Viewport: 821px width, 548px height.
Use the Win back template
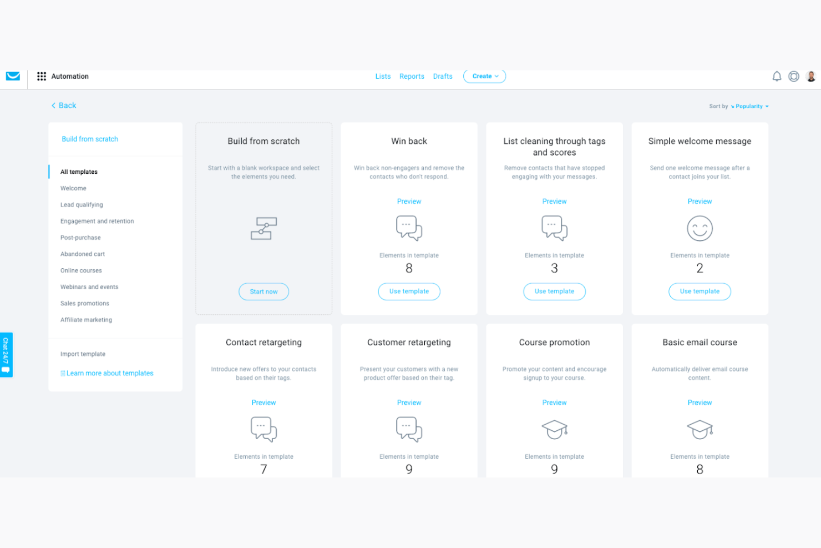[409, 291]
